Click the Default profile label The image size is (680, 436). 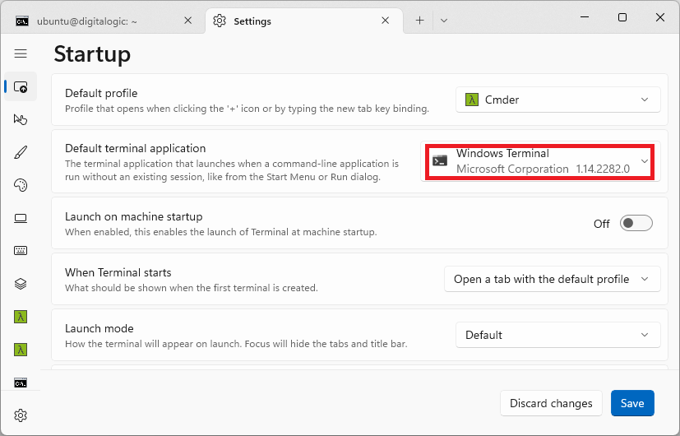[101, 93]
